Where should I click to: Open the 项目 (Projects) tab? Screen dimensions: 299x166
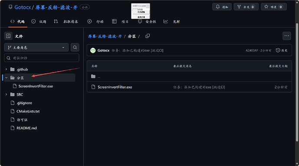[120, 22]
